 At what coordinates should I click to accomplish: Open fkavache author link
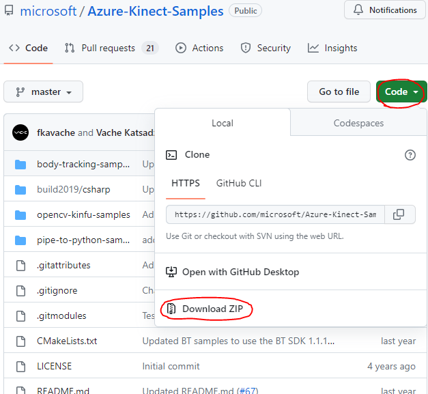[56, 132]
